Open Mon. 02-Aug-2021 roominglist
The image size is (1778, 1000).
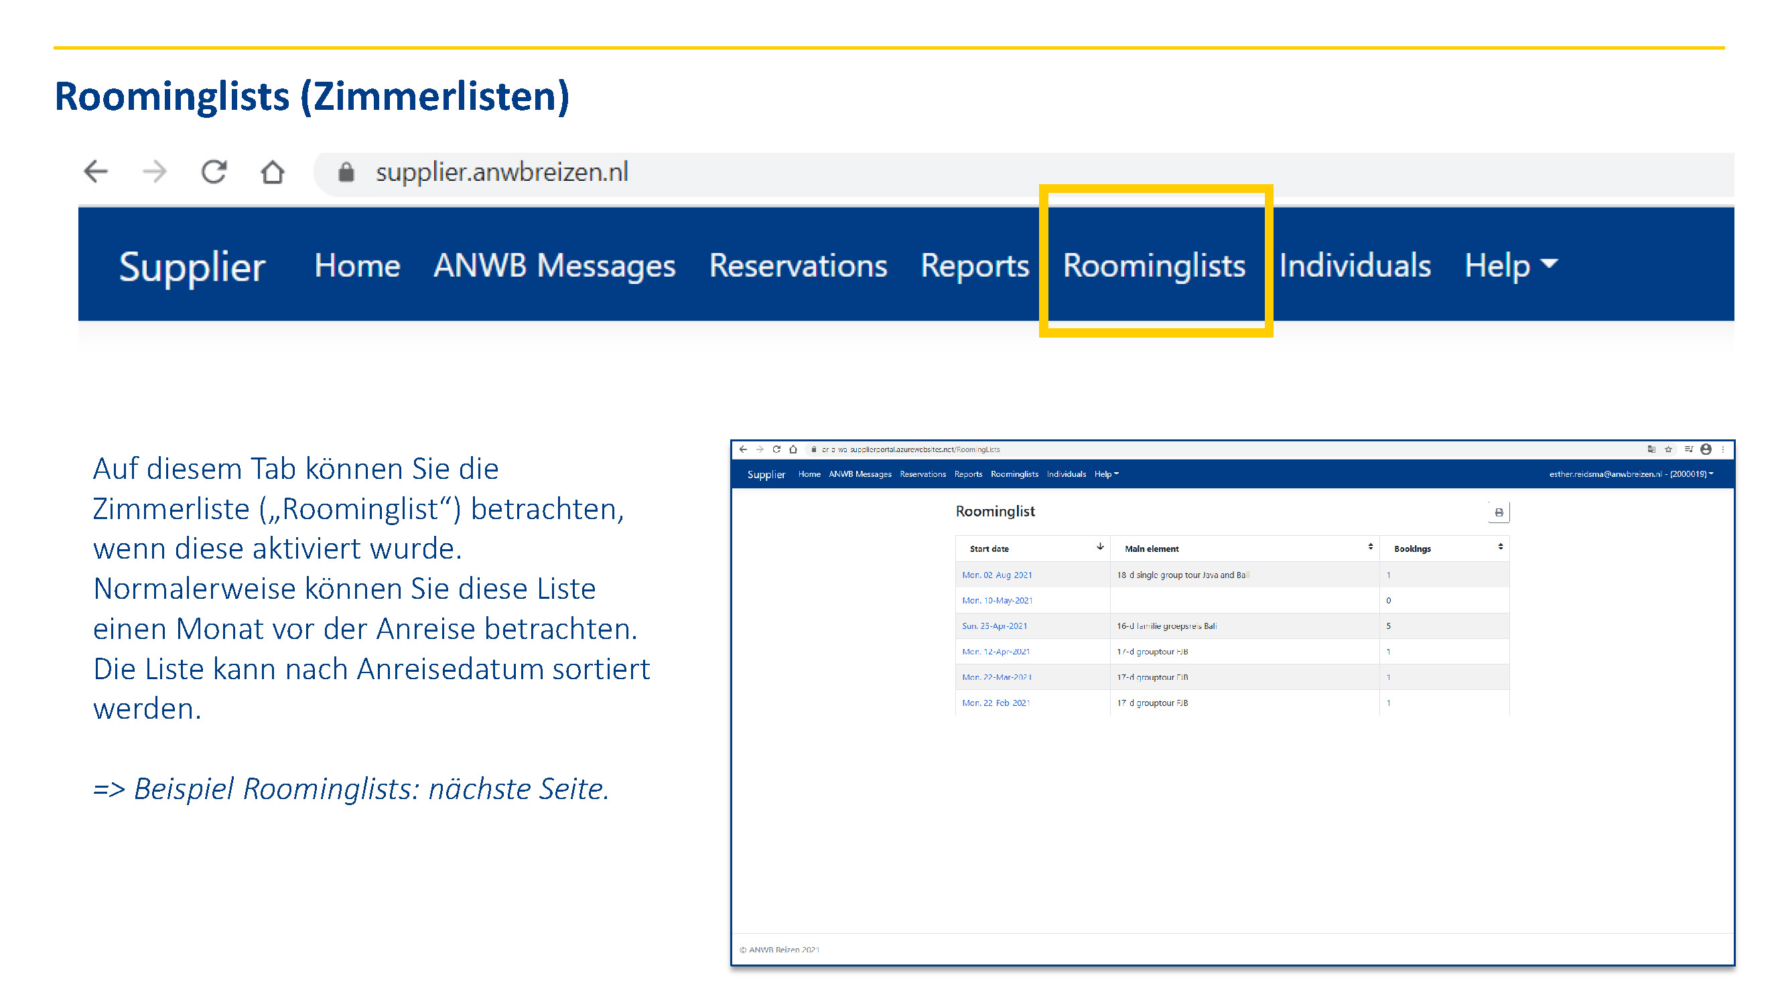click(x=998, y=575)
